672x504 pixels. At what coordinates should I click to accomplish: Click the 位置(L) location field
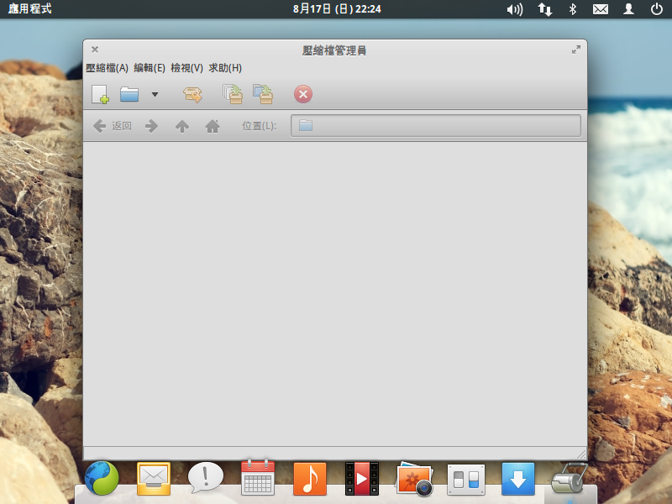(x=436, y=125)
